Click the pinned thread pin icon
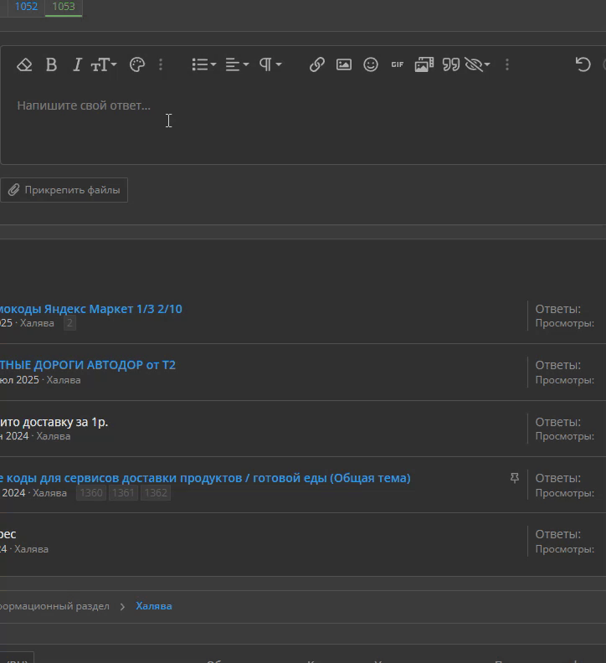This screenshot has height=663, width=606. pyautogui.click(x=515, y=478)
